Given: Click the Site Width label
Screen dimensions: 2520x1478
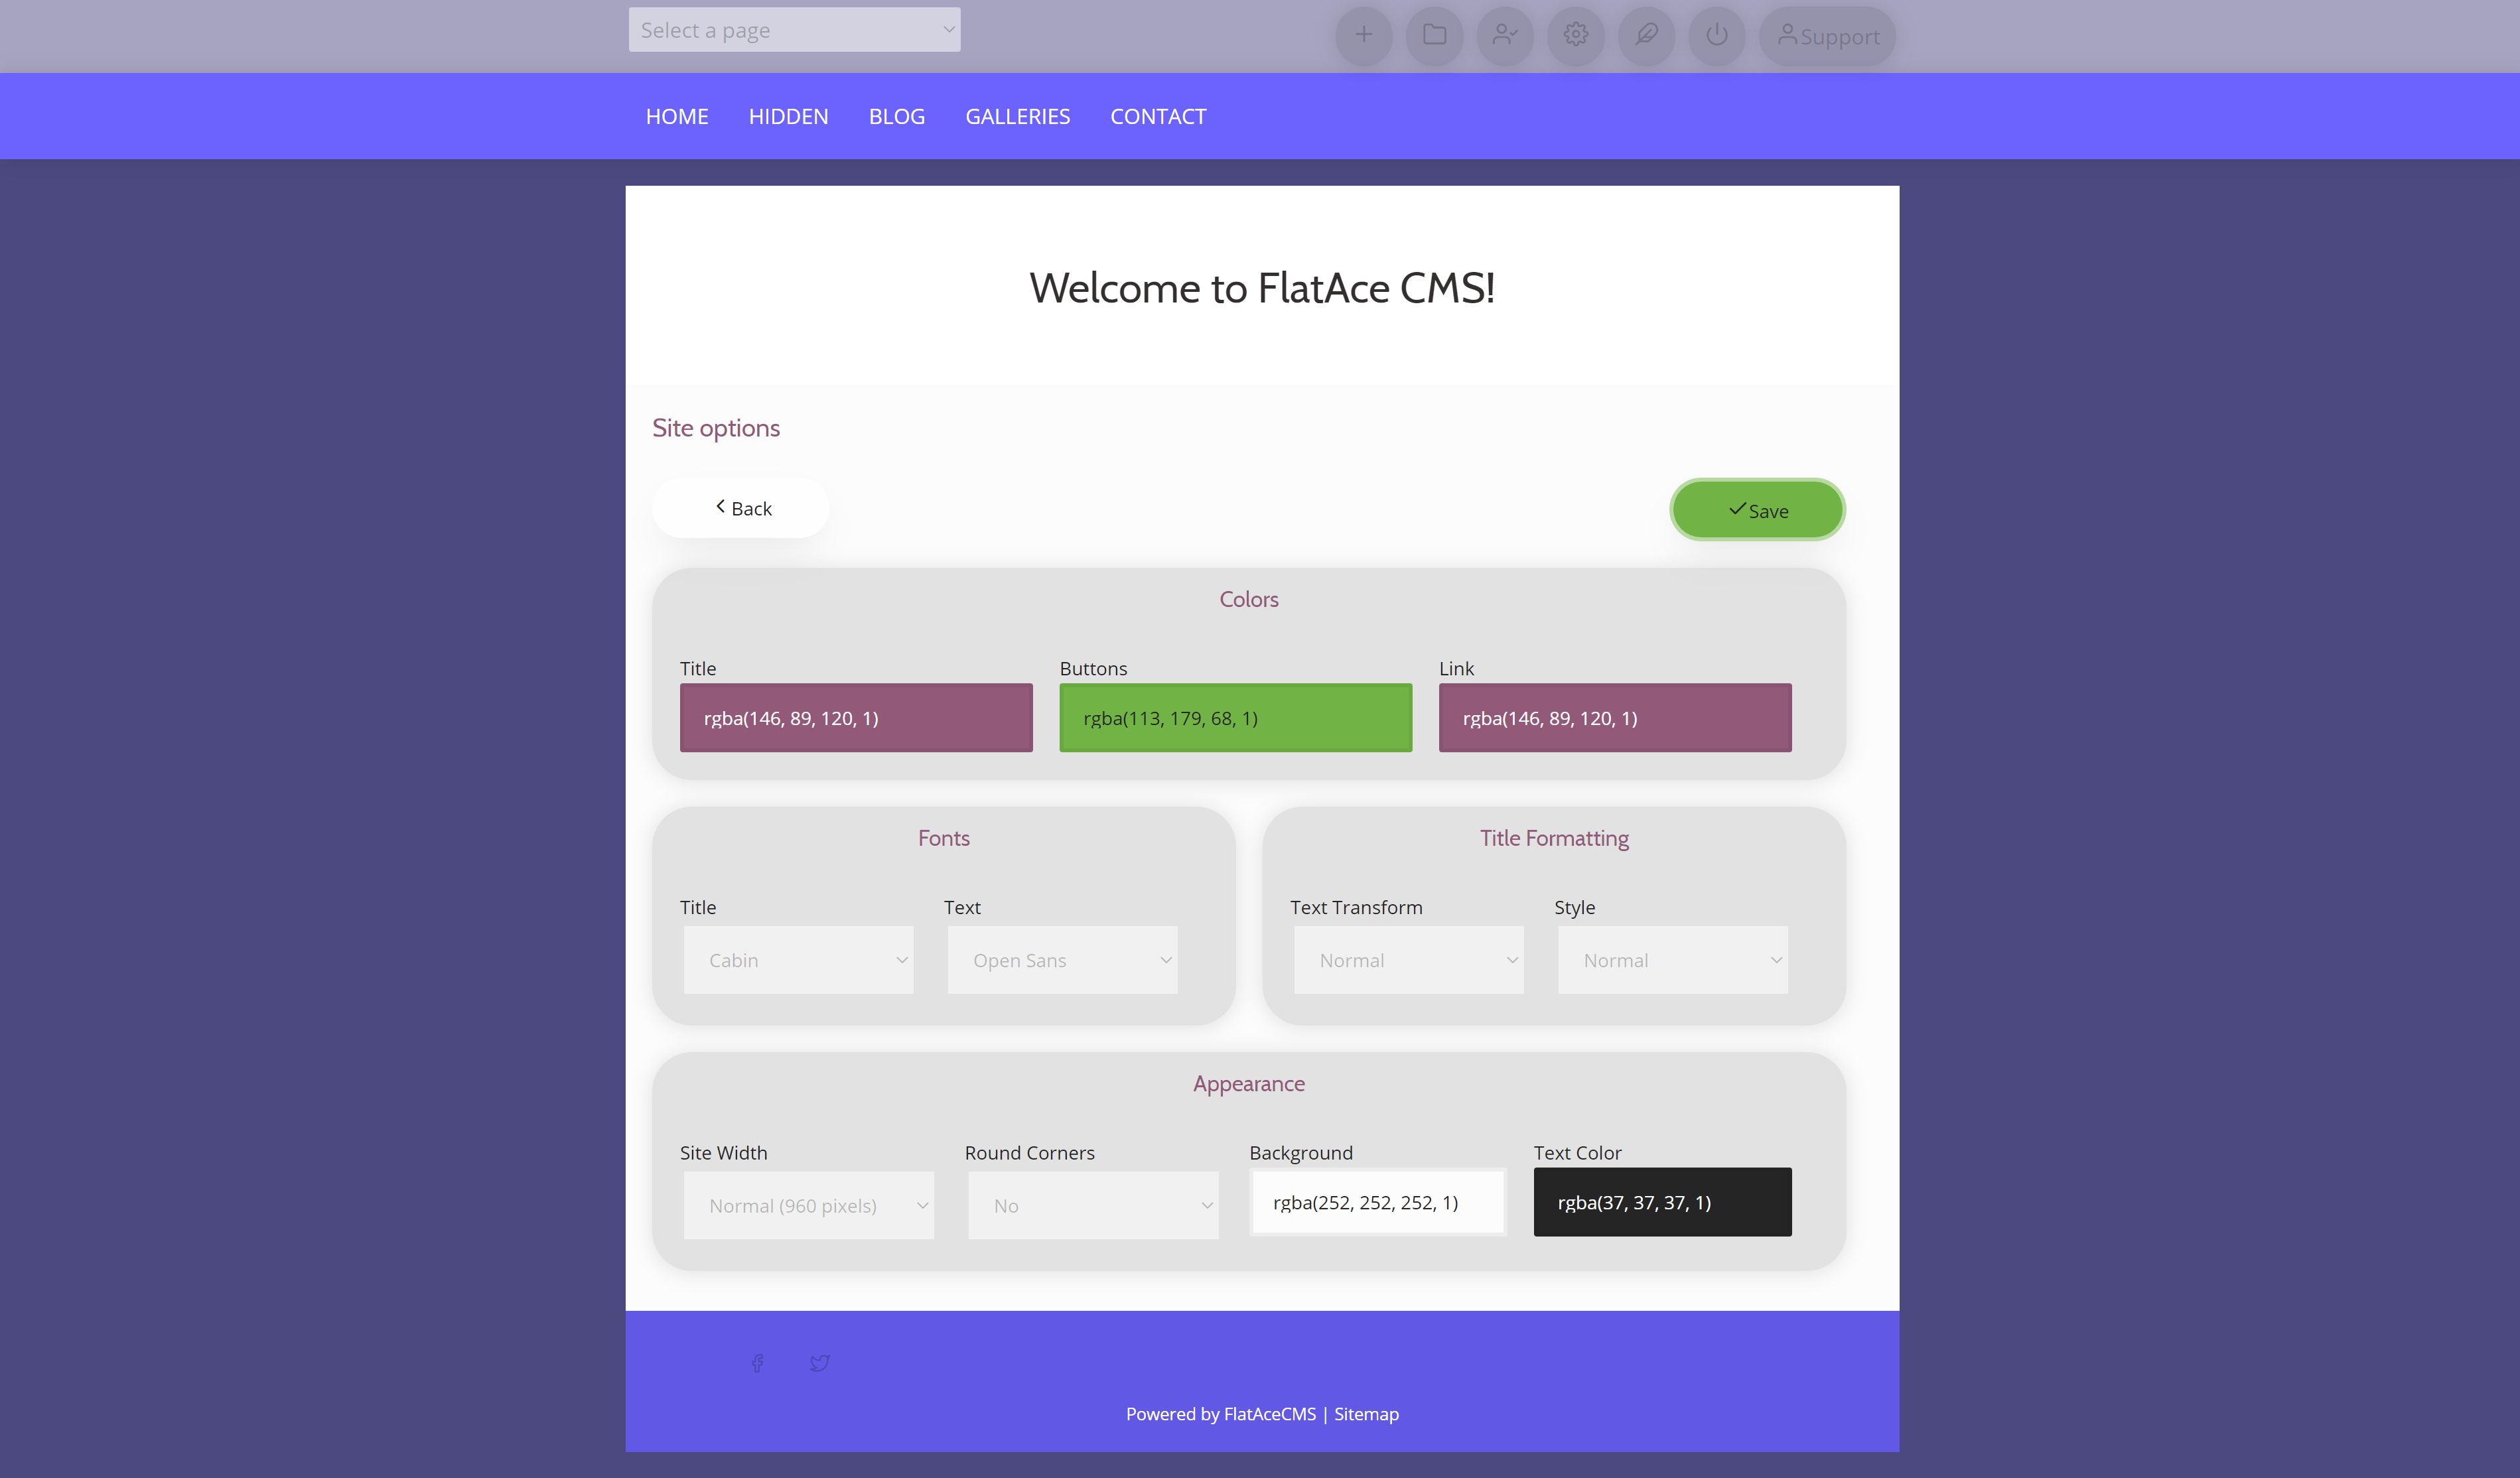Looking at the screenshot, I should (x=724, y=1153).
